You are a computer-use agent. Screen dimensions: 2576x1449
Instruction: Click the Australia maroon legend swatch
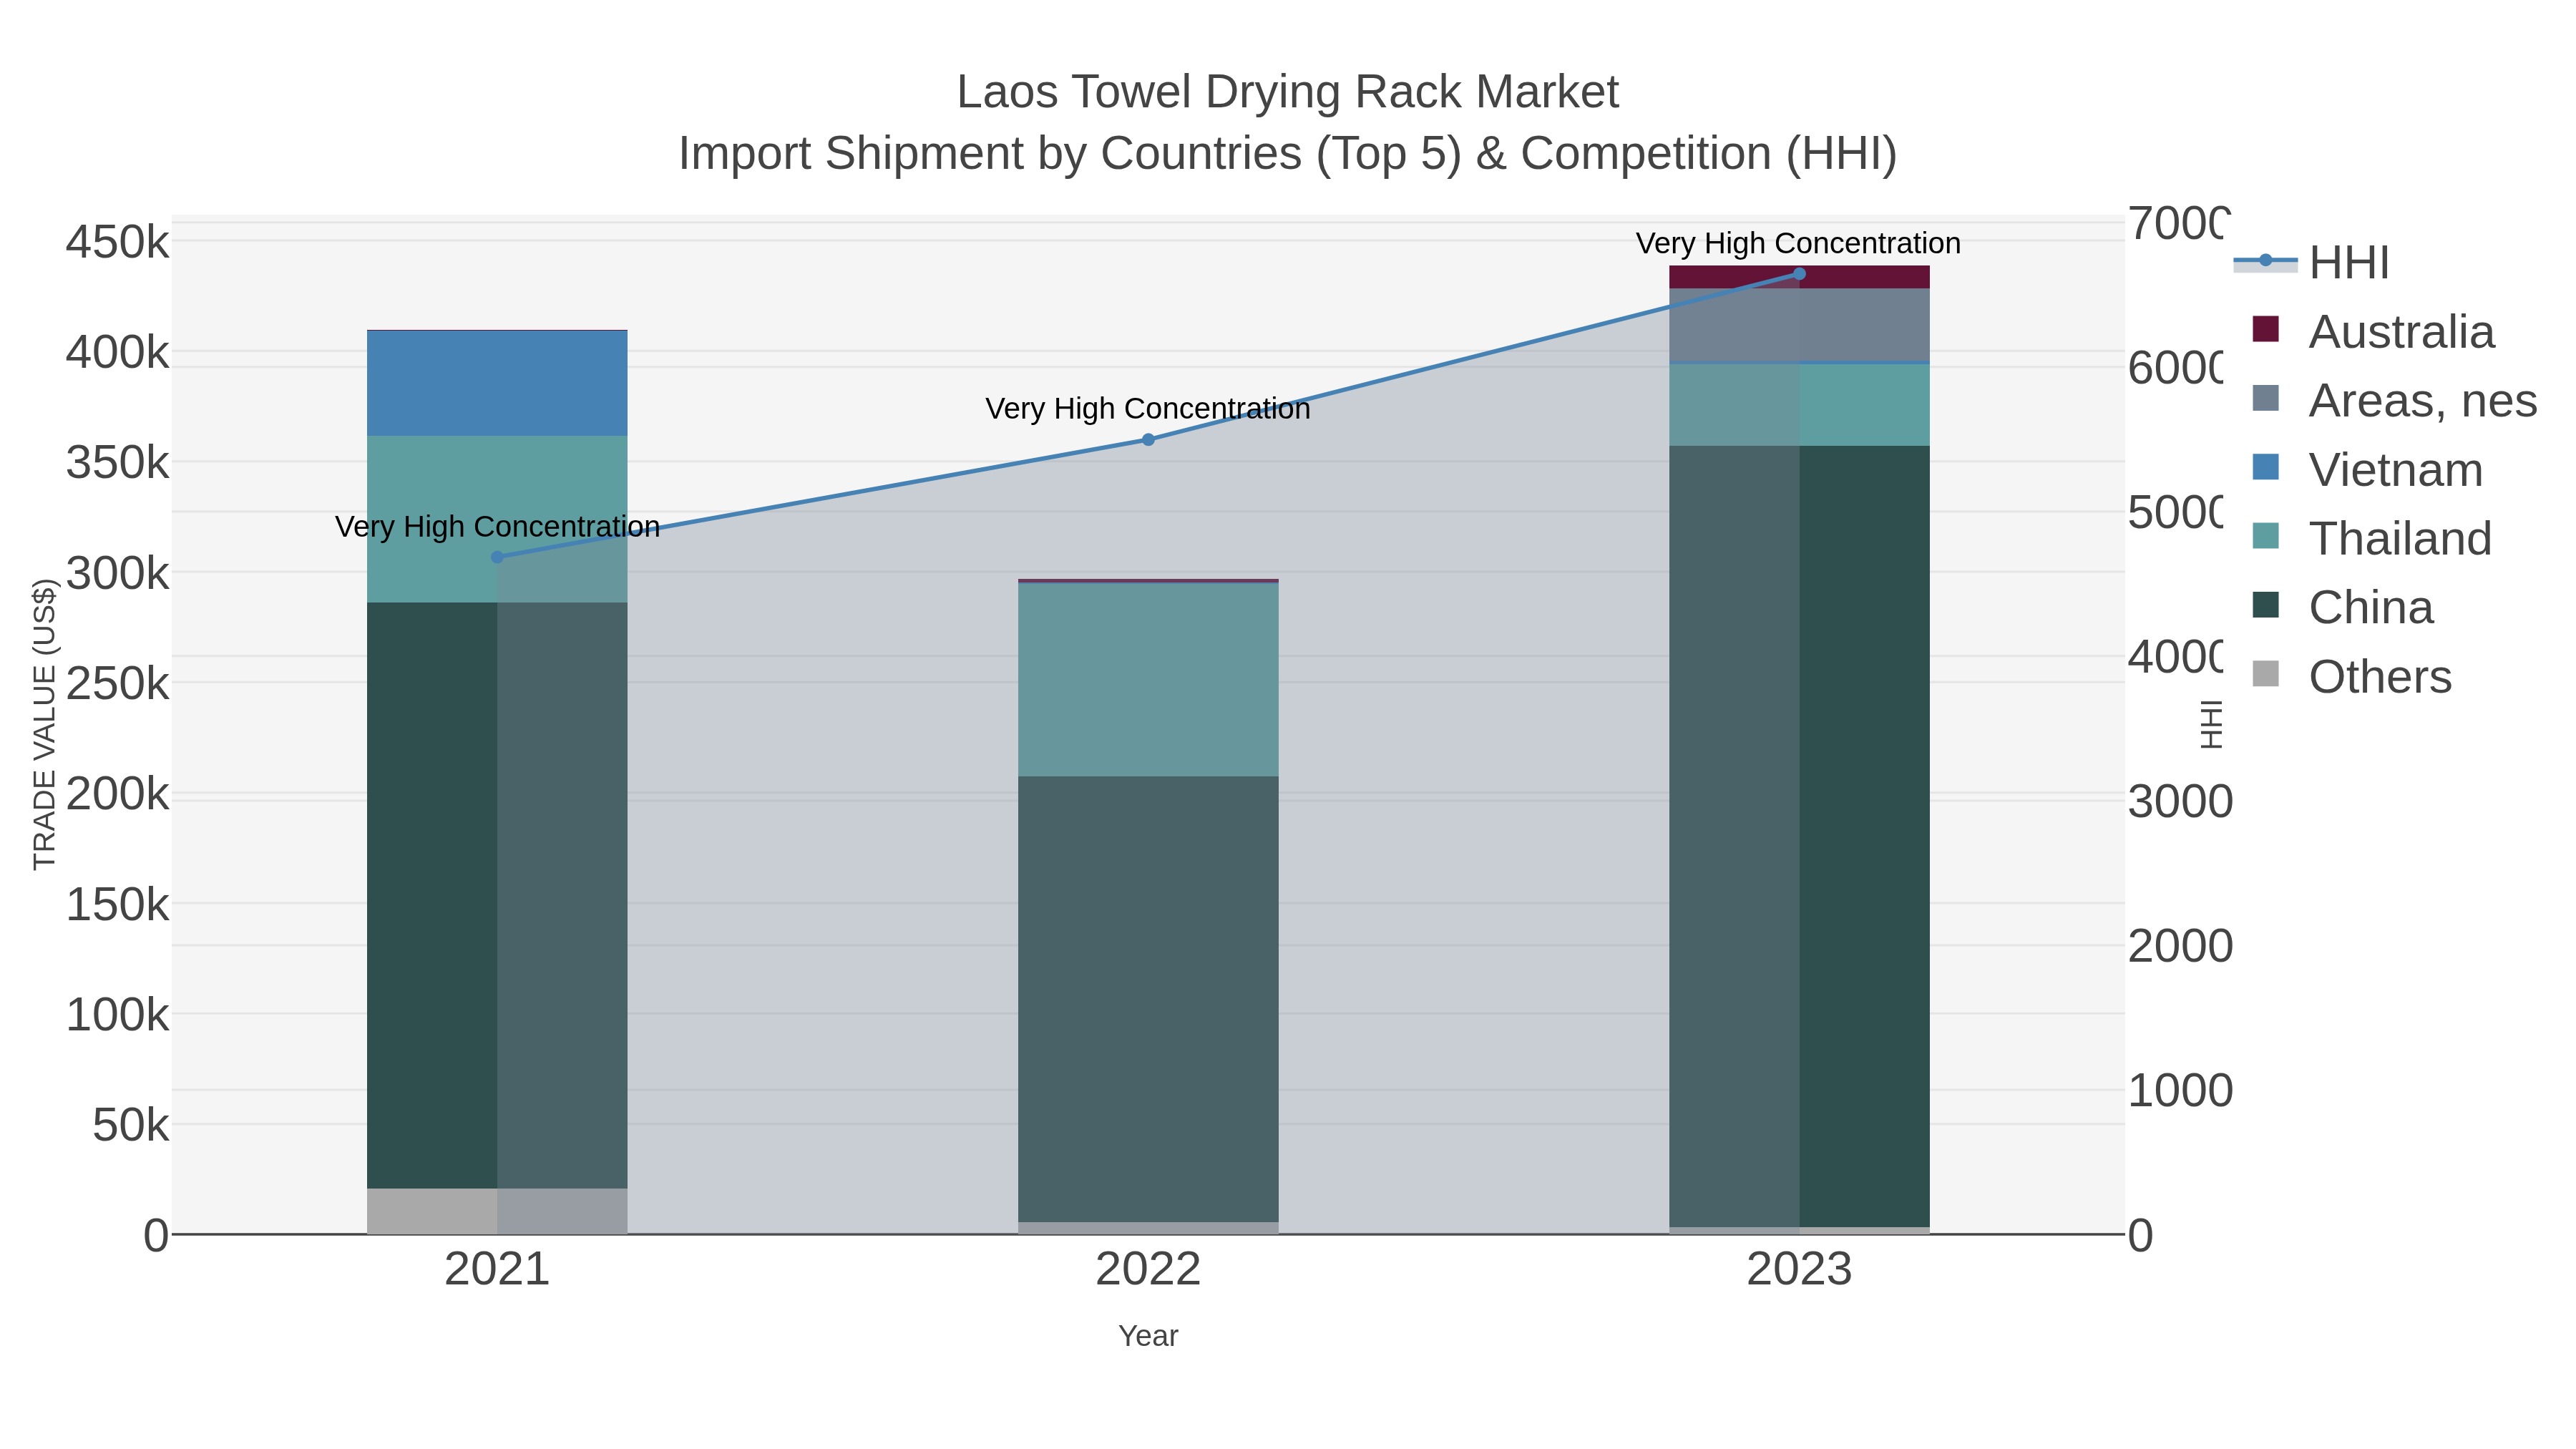[x=2265, y=329]
